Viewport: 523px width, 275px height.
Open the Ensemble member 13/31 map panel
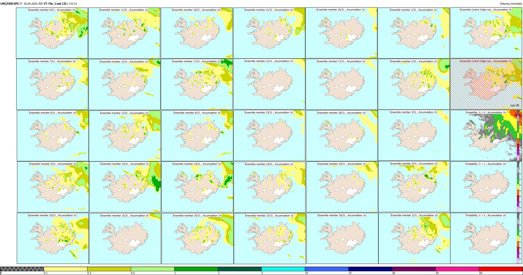click(125, 136)
